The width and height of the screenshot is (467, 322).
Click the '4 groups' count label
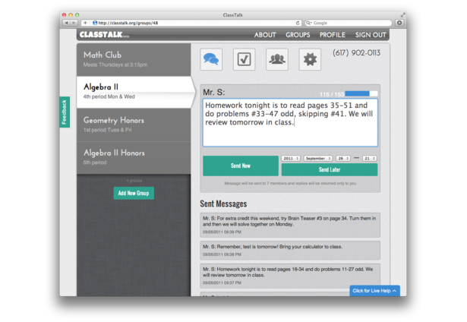[x=134, y=181]
